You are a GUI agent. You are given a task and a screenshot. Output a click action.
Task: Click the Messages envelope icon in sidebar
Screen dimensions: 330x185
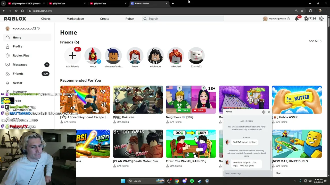[7, 64]
